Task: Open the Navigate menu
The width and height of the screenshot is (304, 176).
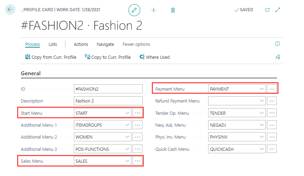Action: point(105,44)
